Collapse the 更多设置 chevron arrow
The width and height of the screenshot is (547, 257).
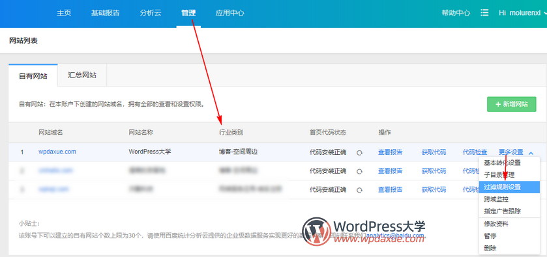coord(531,152)
